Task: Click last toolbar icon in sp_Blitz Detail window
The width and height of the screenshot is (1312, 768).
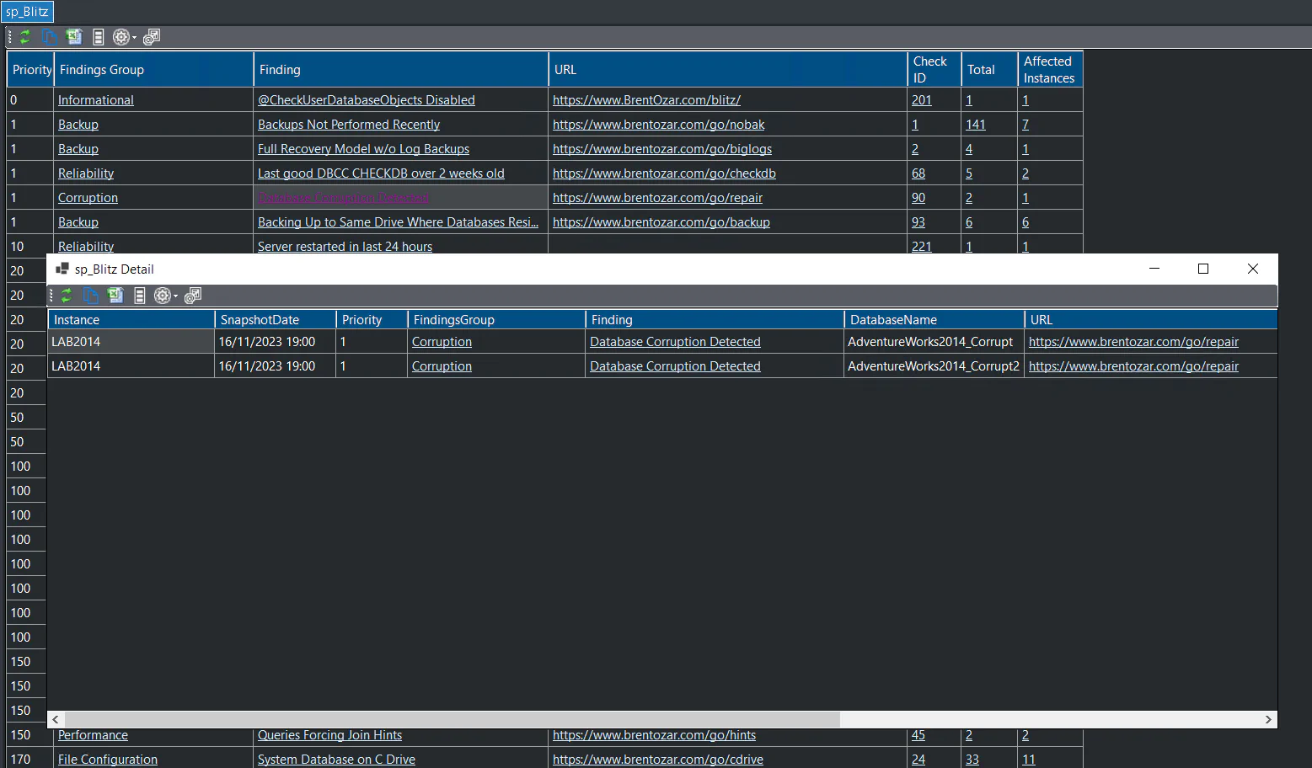Action: point(193,296)
